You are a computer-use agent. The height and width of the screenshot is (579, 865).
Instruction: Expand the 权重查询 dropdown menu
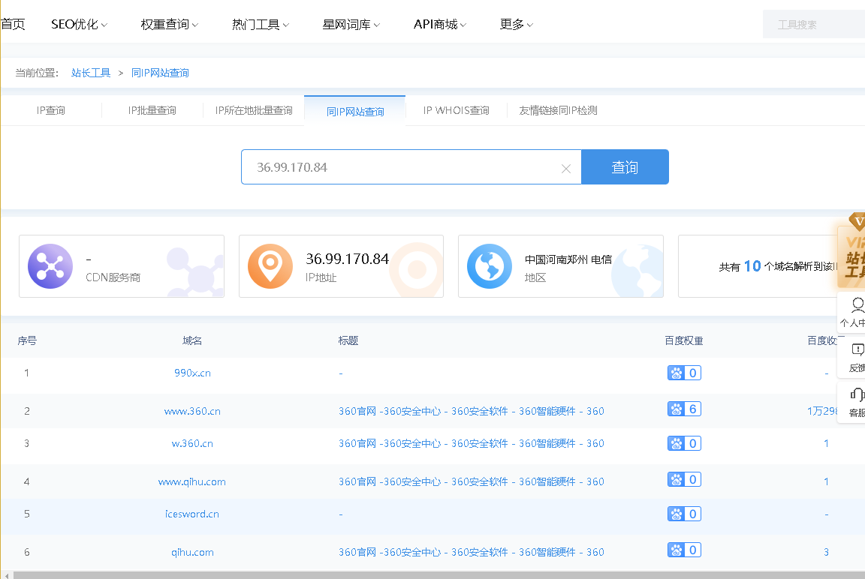tap(170, 24)
